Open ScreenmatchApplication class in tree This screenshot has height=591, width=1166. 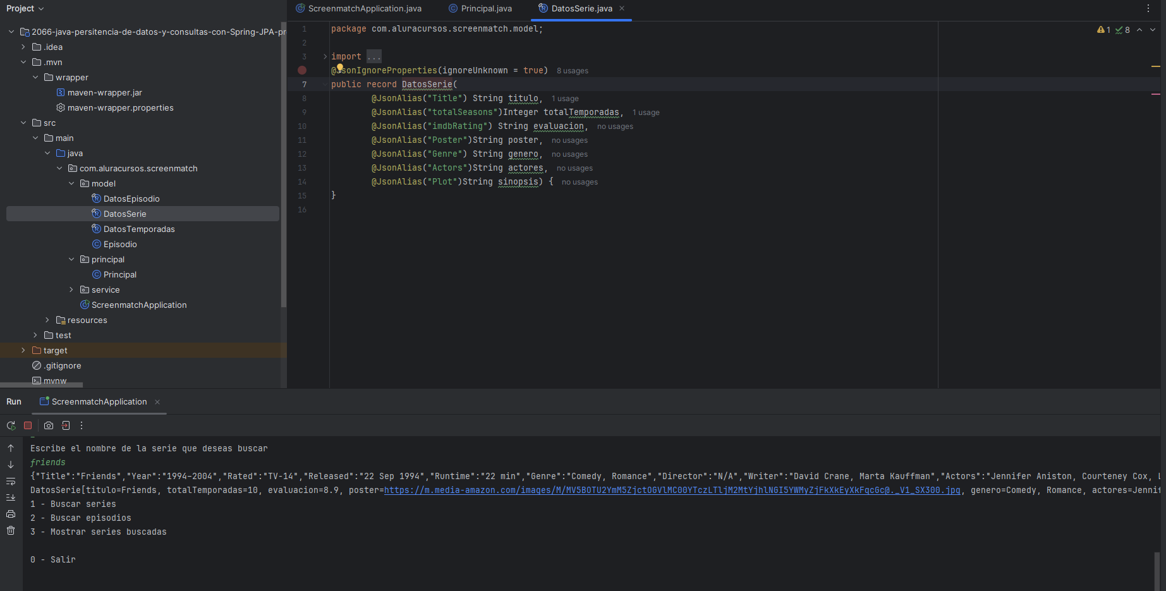[x=133, y=305]
